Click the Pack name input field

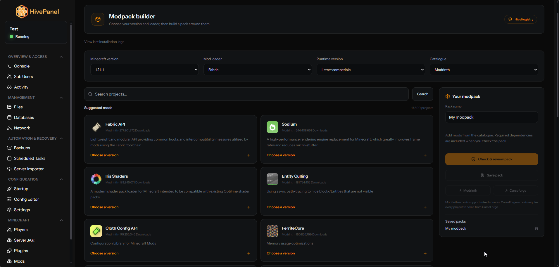pos(492,117)
